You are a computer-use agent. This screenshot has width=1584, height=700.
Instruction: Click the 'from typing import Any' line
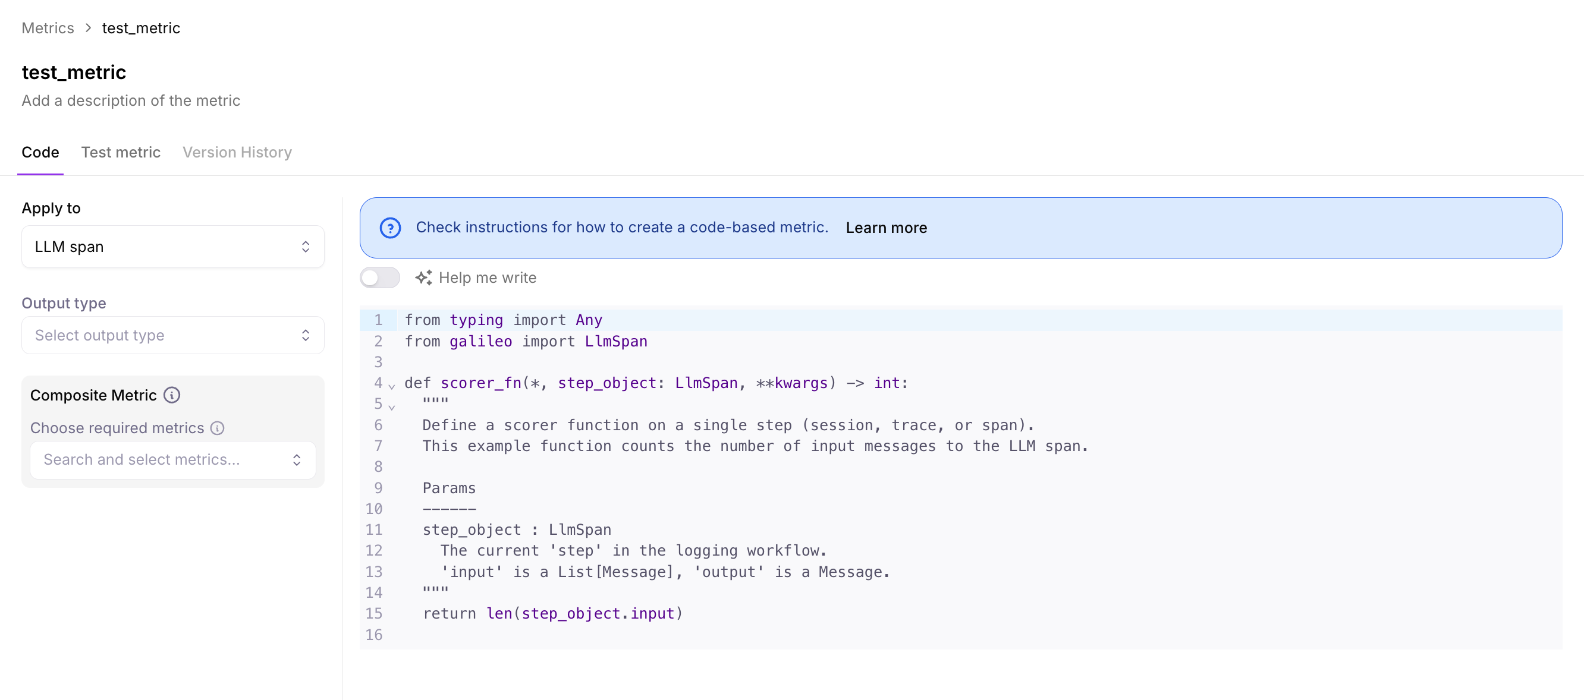504,320
